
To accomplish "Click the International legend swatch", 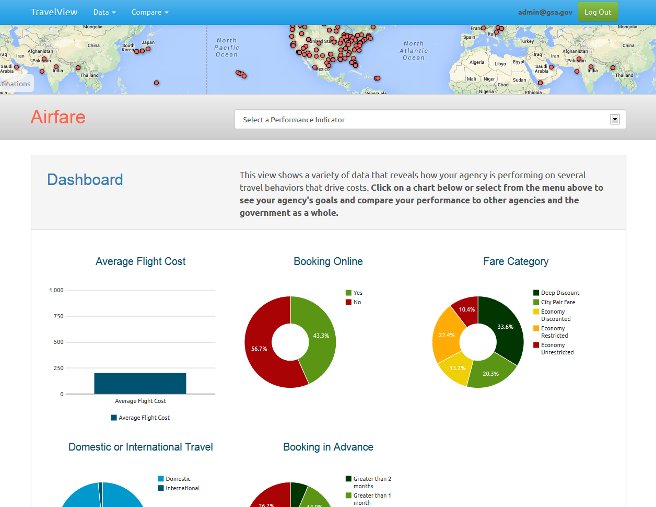I will coord(161,488).
